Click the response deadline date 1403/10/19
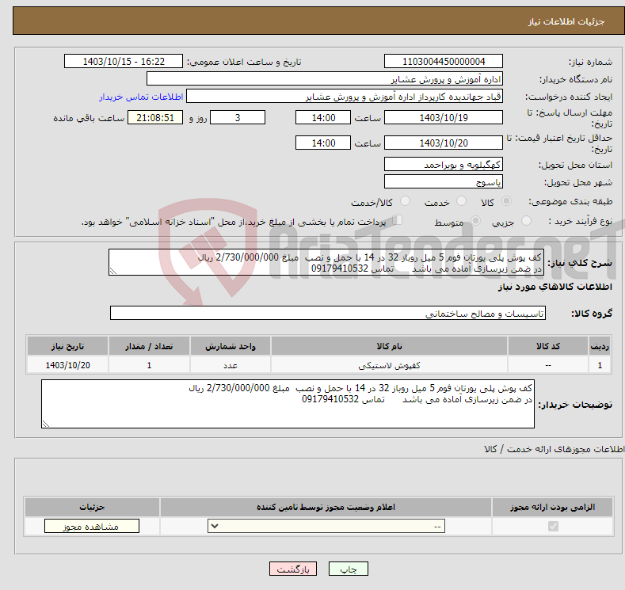Screen dimensions: 625x590 coord(444,117)
